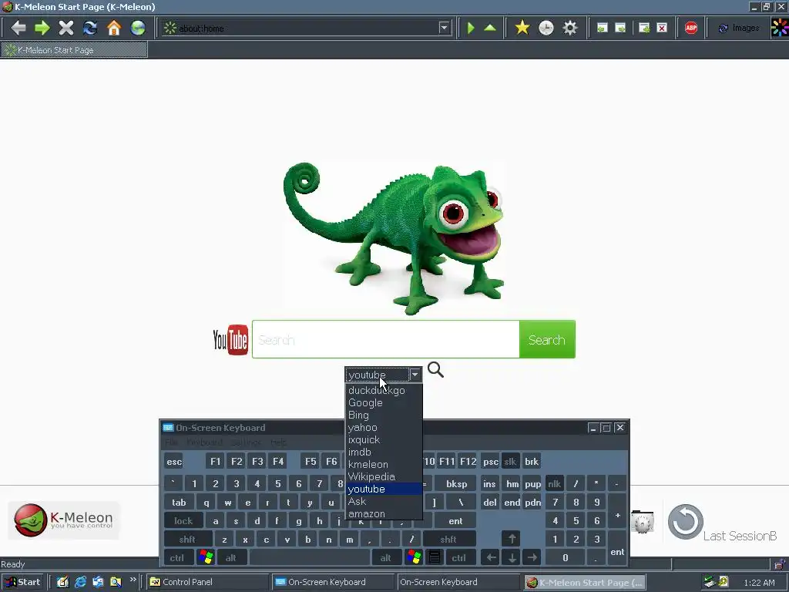
Task: Click the green Go play arrow
Action: [471, 29]
